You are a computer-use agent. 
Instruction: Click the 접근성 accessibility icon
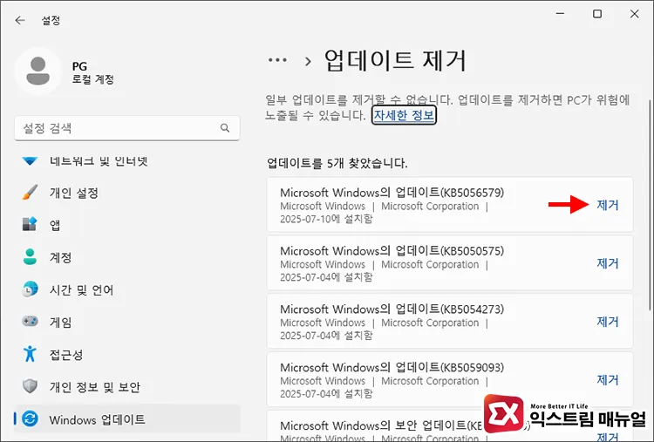pos(30,354)
